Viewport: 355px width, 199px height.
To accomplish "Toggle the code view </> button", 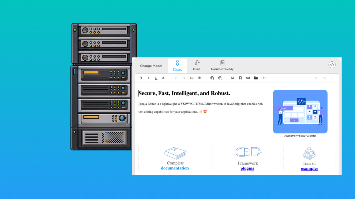I will (332, 65).
